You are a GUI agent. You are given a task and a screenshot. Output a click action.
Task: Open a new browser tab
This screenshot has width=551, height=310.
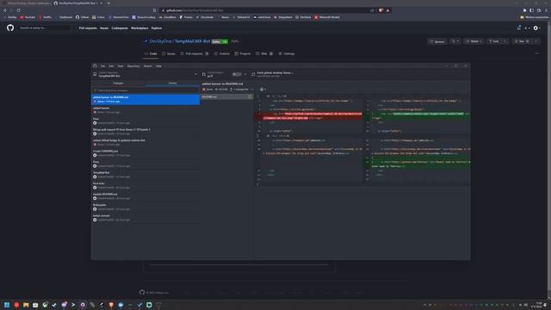tap(108, 3)
